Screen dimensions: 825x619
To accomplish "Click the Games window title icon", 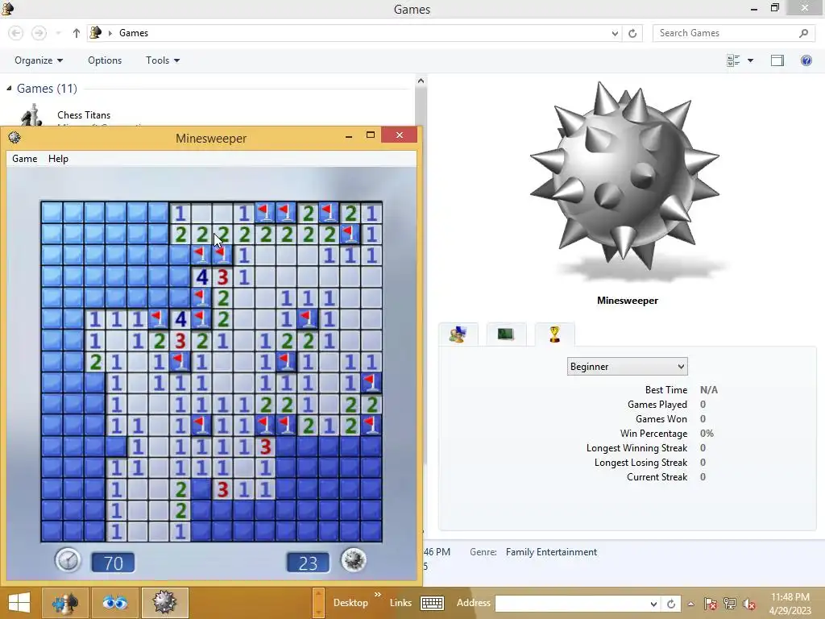I will click(7, 8).
